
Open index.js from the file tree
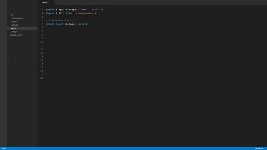click(x=14, y=25)
